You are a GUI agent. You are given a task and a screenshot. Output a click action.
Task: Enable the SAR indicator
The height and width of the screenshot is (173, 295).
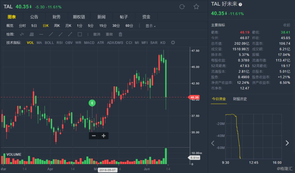[x=154, y=43]
